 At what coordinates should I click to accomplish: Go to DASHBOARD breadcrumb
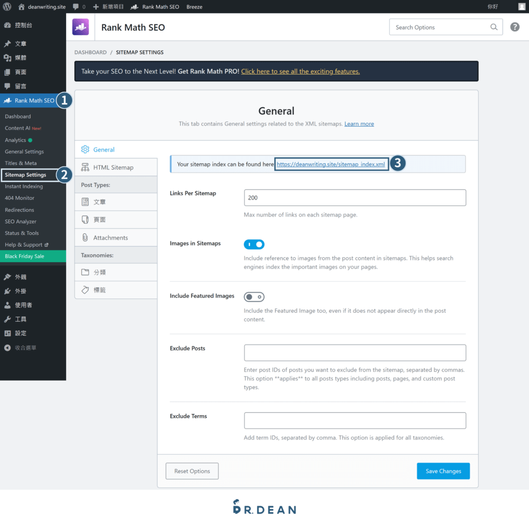point(90,52)
